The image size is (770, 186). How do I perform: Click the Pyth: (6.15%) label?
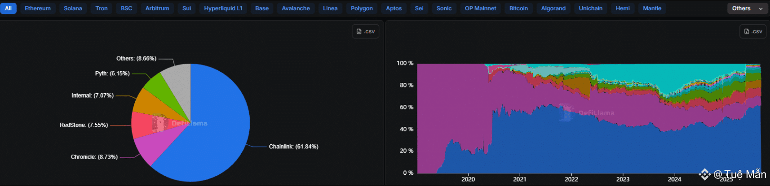pyautogui.click(x=112, y=74)
